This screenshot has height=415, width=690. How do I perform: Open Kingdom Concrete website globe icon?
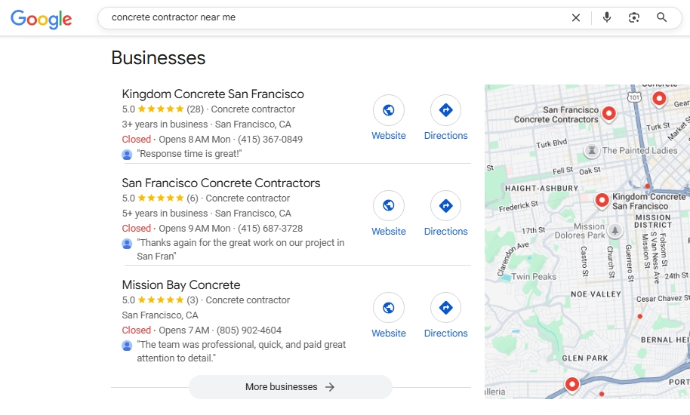coord(389,110)
